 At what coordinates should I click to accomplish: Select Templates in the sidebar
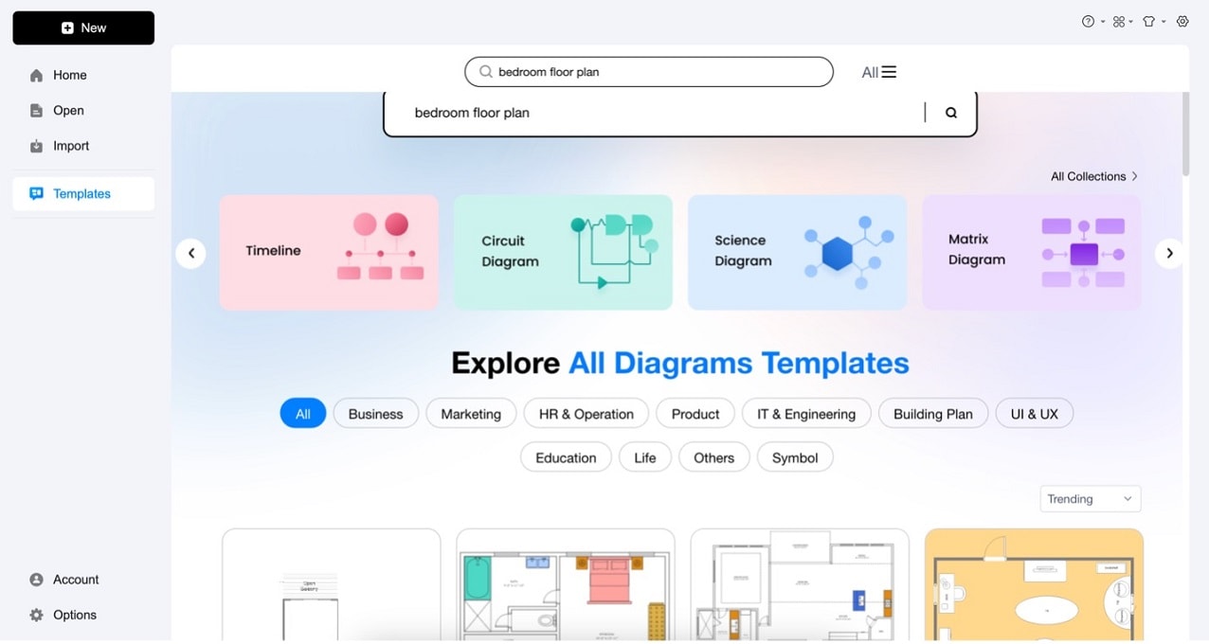click(82, 193)
